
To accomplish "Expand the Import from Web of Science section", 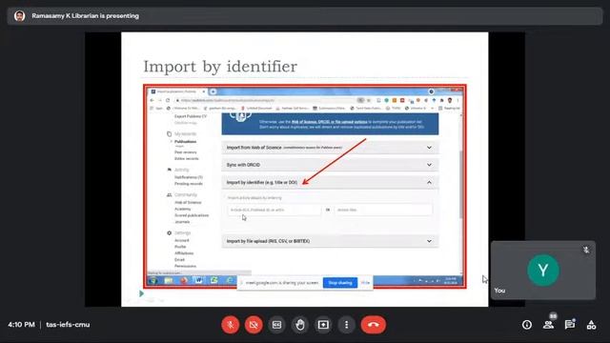I will click(330, 148).
